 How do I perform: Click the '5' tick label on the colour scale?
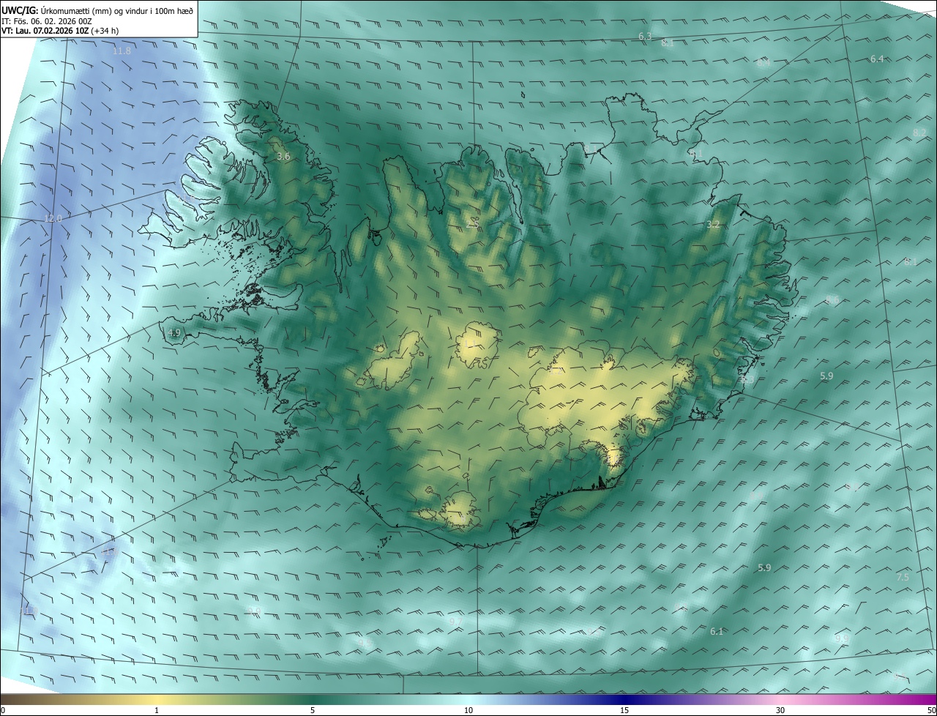313,711
